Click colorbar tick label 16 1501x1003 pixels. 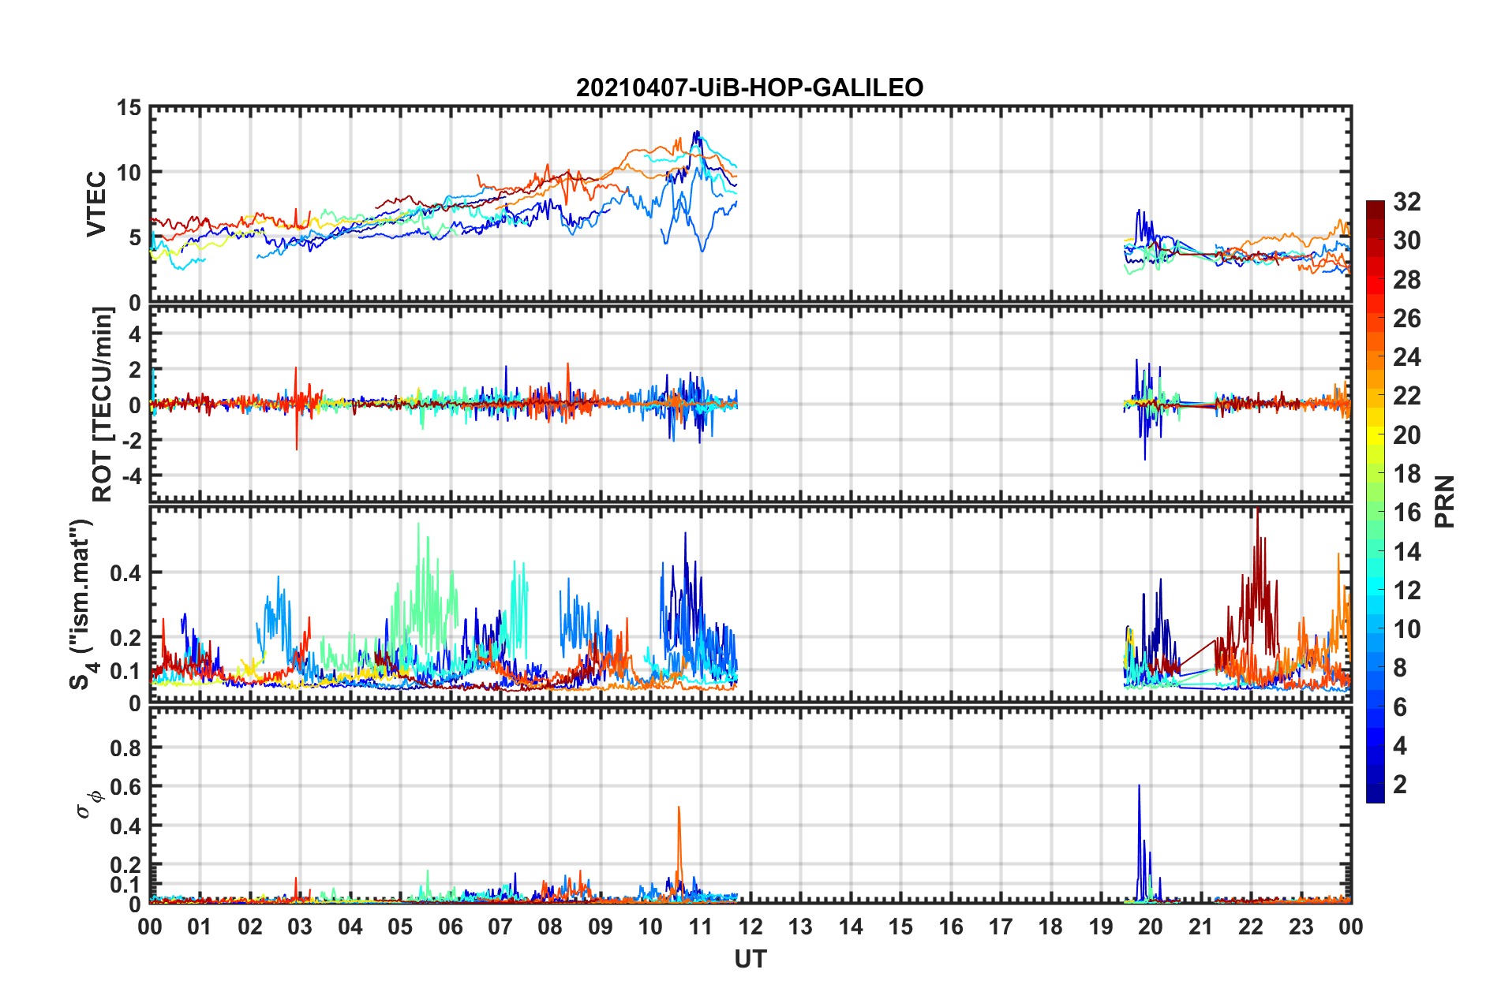pos(1406,513)
